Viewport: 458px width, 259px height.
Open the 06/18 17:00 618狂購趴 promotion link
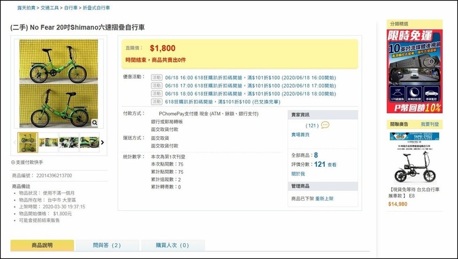click(x=250, y=86)
